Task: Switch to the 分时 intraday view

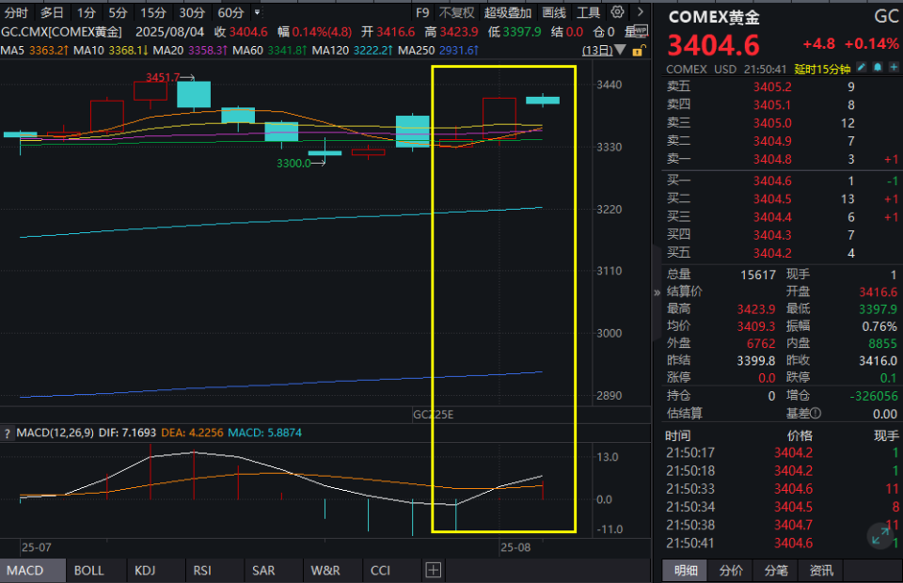Action: pos(16,12)
